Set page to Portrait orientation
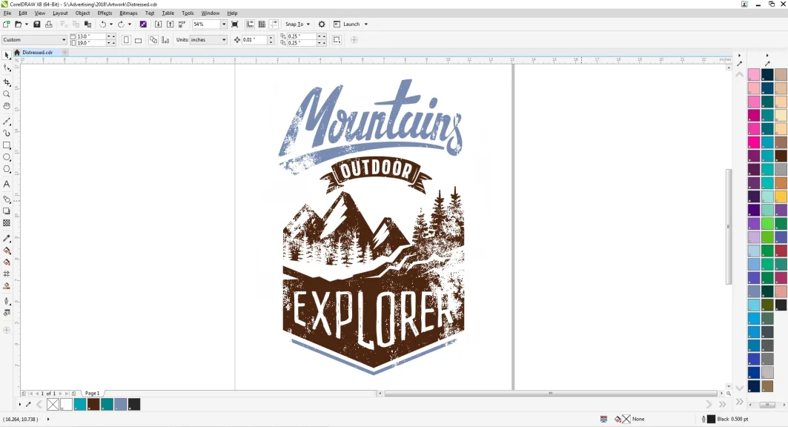This screenshot has width=788, height=427. coord(126,40)
